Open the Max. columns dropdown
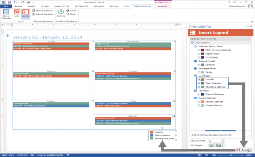This screenshot has height=157, width=255. point(223,141)
